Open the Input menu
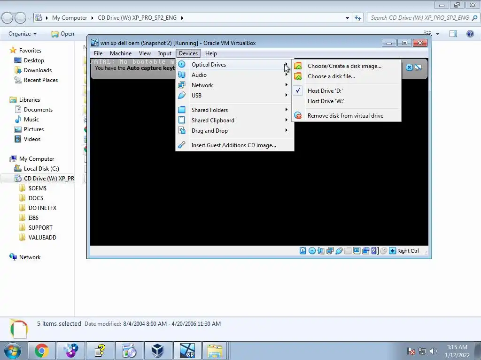This screenshot has width=481, height=360. (x=164, y=53)
